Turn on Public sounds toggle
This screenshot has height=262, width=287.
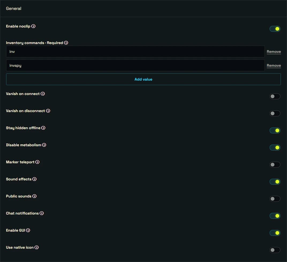tap(275, 199)
